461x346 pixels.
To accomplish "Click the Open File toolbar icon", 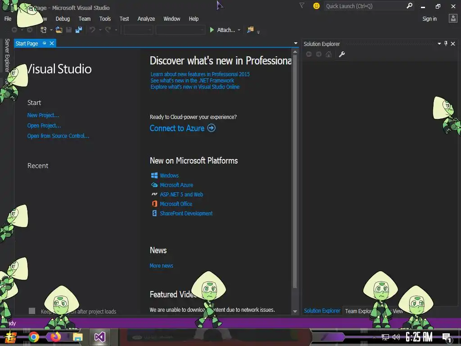I will tap(59, 30).
